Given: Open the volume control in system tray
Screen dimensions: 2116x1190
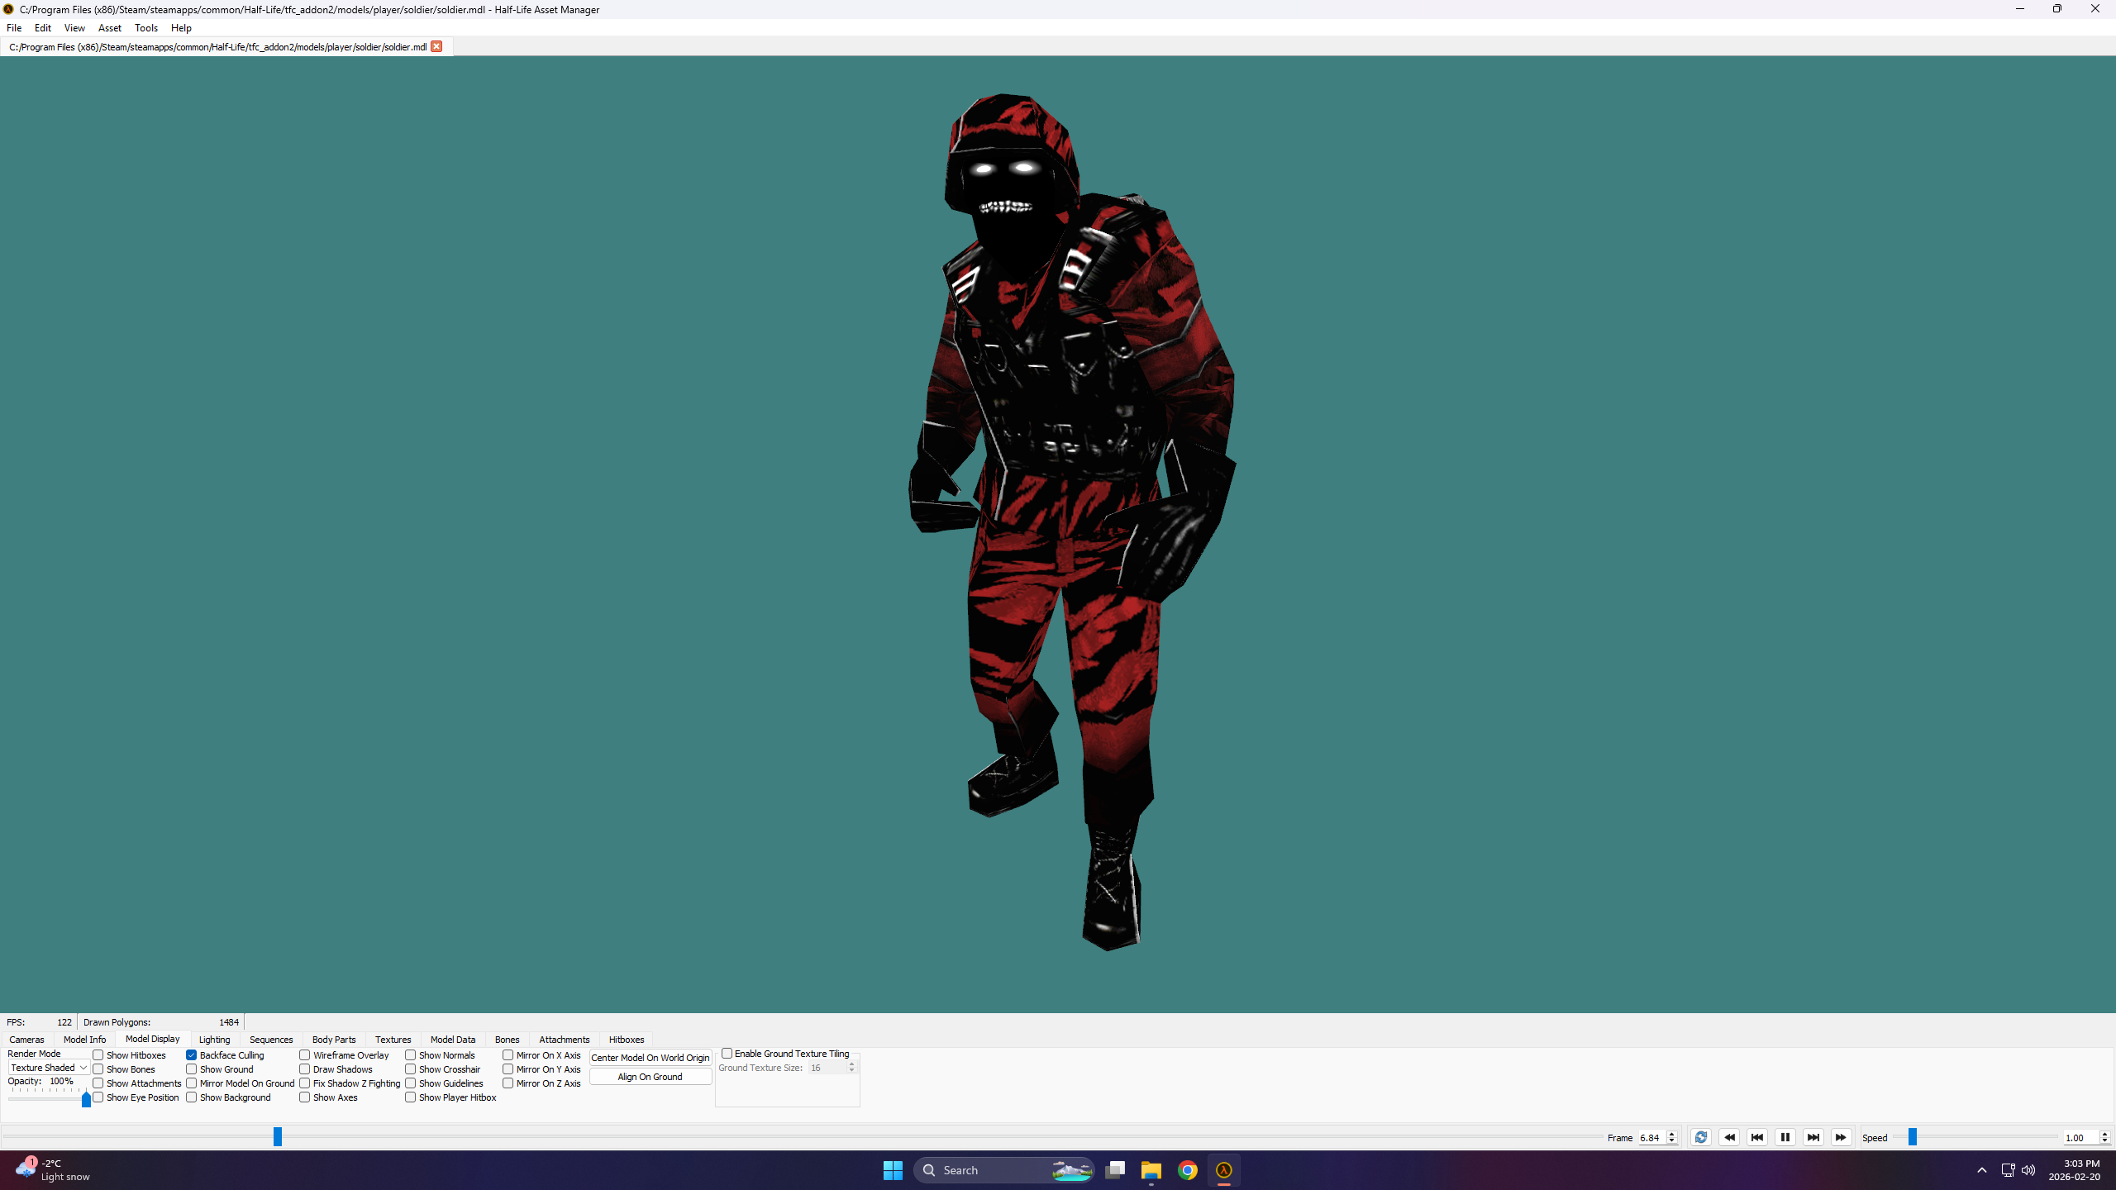Looking at the screenshot, I should coord(2028,1170).
